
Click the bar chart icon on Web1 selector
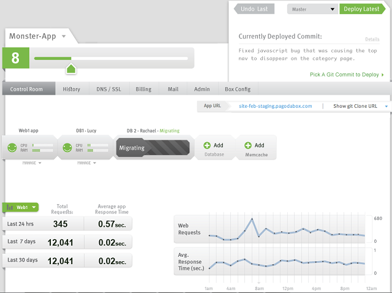pos(10,208)
